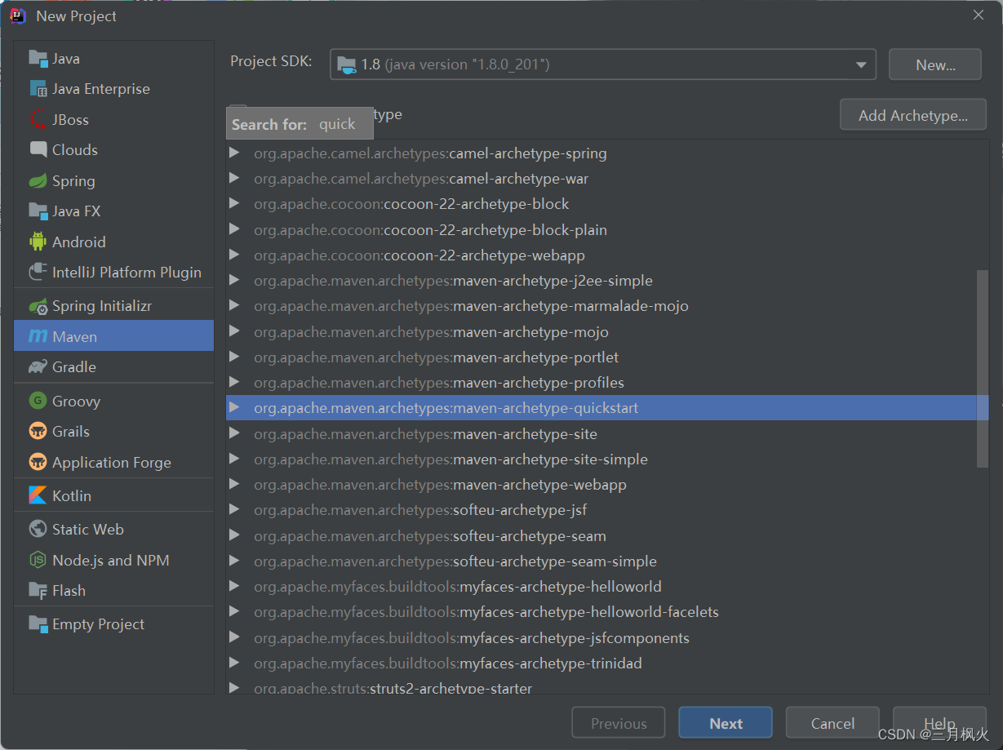
Task: Click the Help button
Action: click(x=939, y=723)
